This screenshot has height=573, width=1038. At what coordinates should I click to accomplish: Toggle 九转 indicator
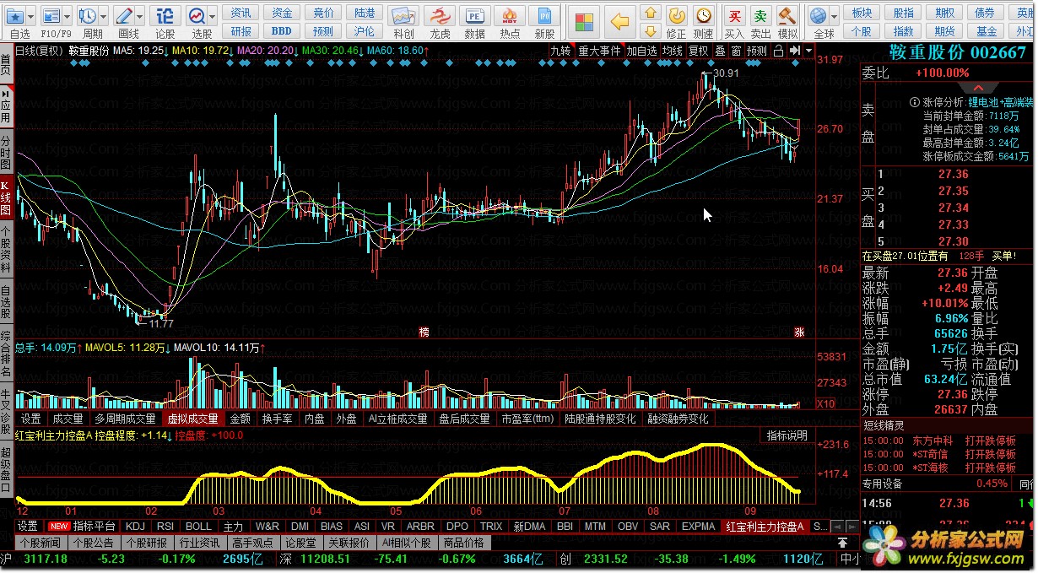click(560, 51)
